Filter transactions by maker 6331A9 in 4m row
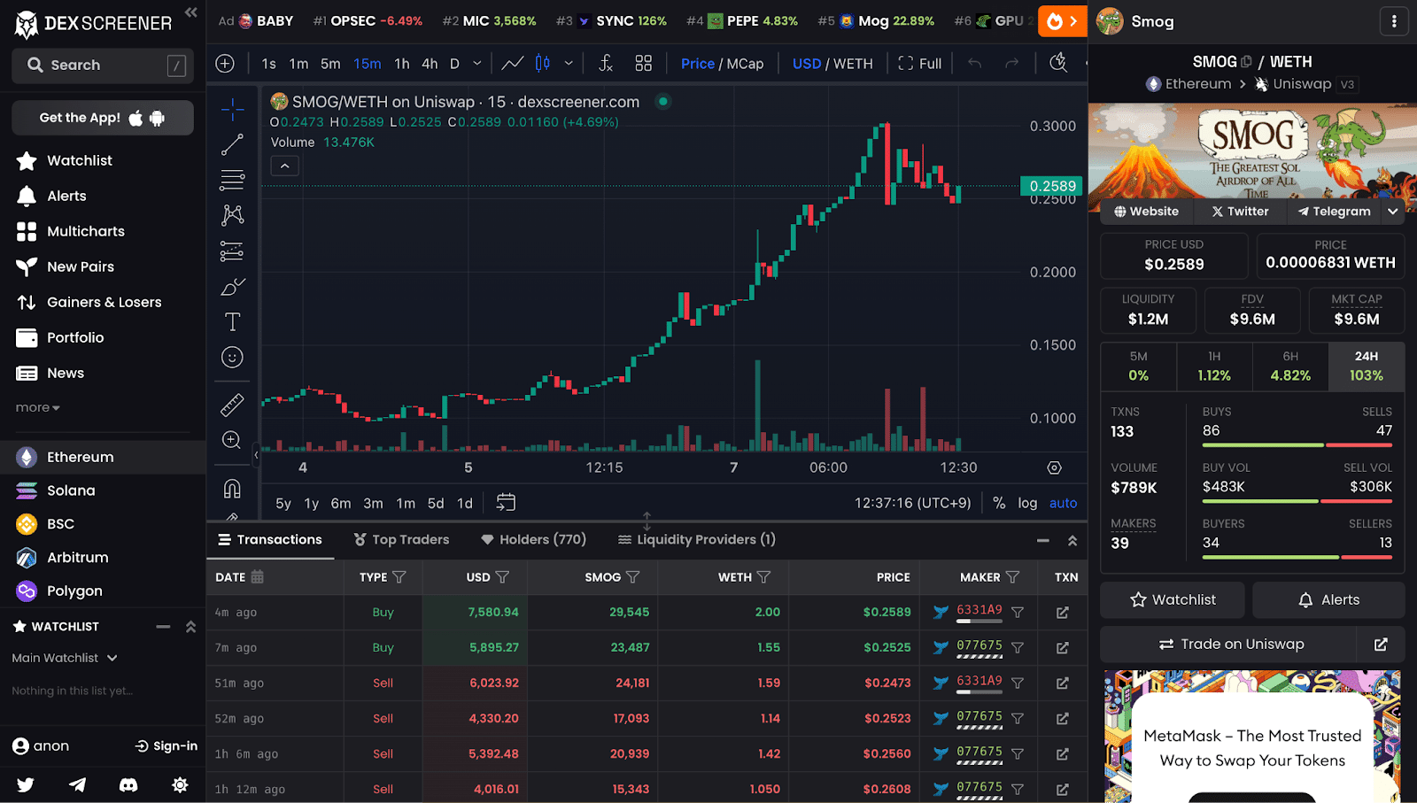1417x803 pixels. pos(1018,612)
